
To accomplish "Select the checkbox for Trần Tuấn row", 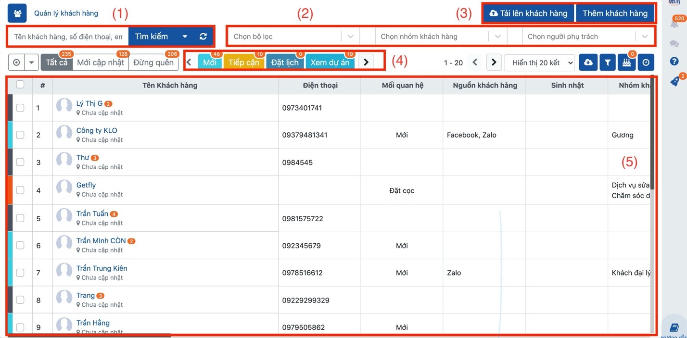I will point(20,218).
